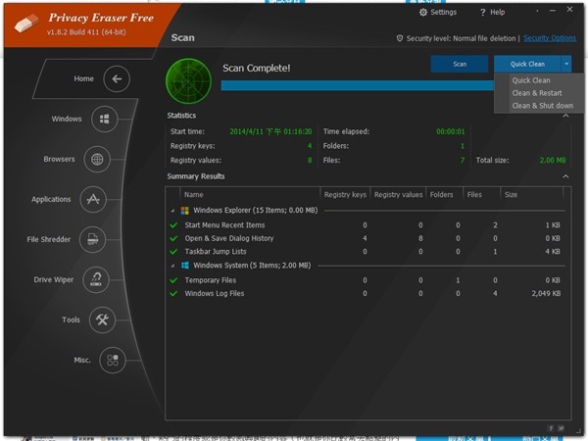This screenshot has height=441, width=588.
Task: Click the Scan Complete! heading
Action: coord(257,69)
